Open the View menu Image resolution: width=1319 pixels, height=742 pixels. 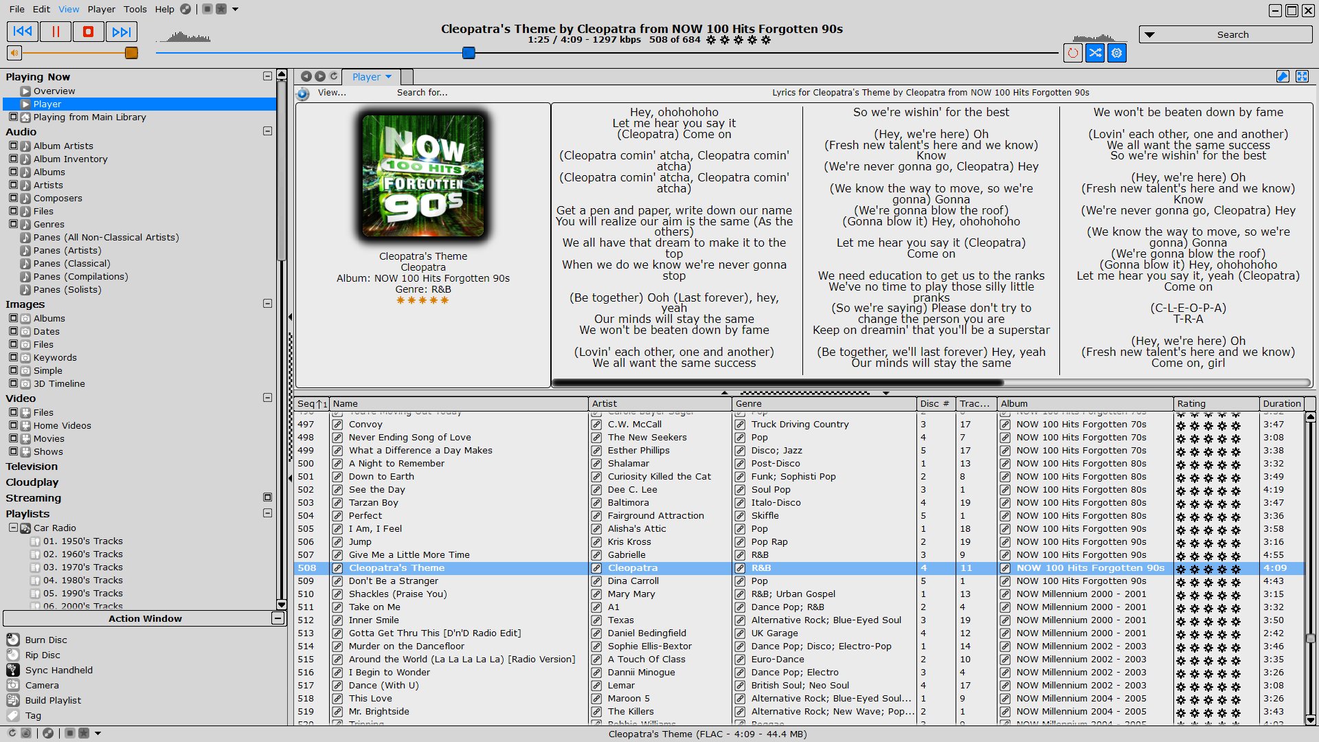(x=69, y=9)
